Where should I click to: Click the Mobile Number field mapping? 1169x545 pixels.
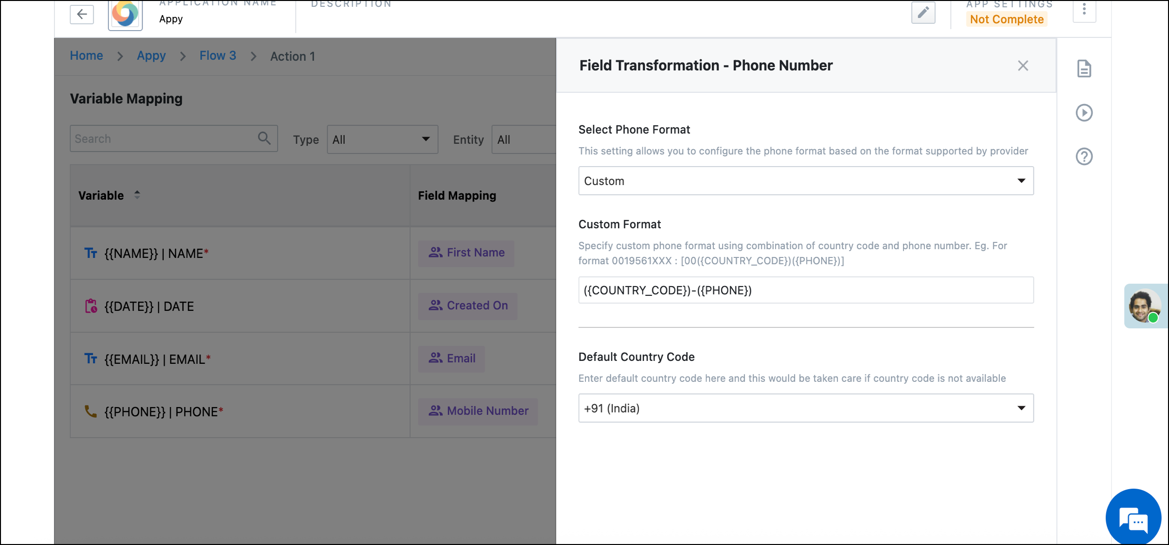pyautogui.click(x=478, y=411)
